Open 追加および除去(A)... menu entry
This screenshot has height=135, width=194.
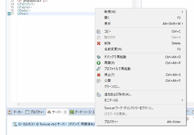click(141, 94)
